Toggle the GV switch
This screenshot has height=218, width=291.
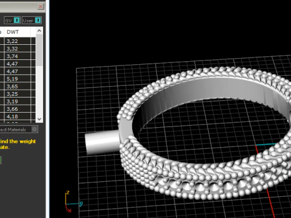pos(12,21)
